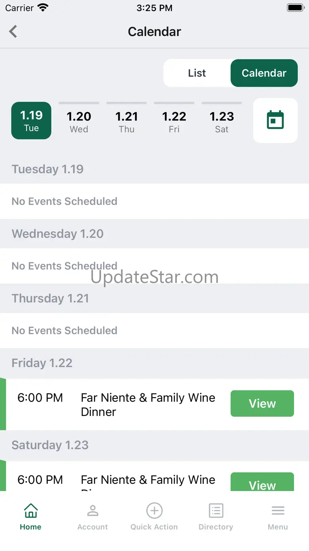The width and height of the screenshot is (309, 551).
Task: Open the Account person icon
Action: (93, 511)
